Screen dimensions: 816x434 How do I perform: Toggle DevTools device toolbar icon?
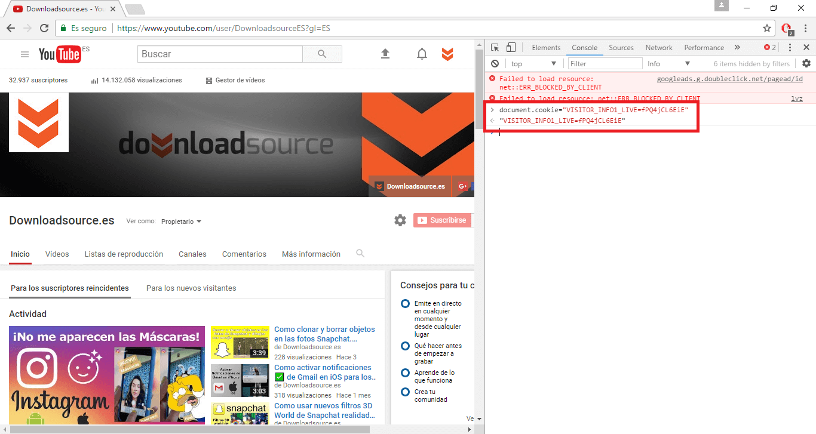point(511,48)
